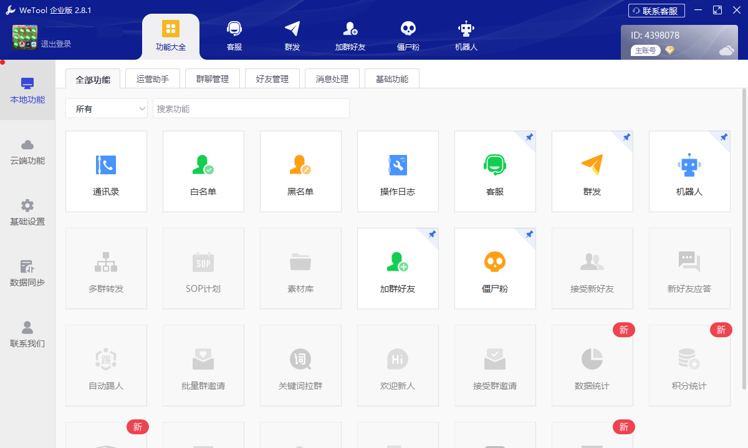This screenshot has width=748, height=448.
Task: Unpin the 群发 feature card
Action: pyautogui.click(x=626, y=138)
